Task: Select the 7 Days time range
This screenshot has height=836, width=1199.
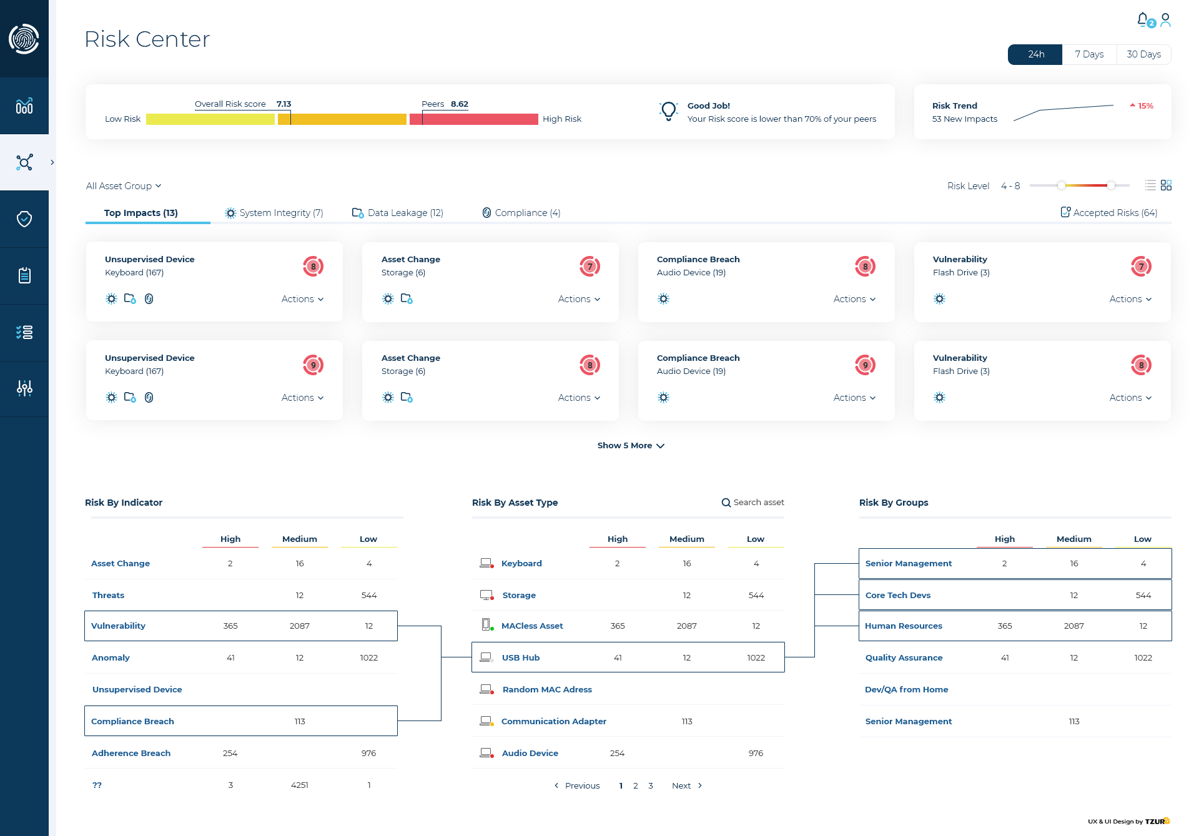Action: point(1089,54)
